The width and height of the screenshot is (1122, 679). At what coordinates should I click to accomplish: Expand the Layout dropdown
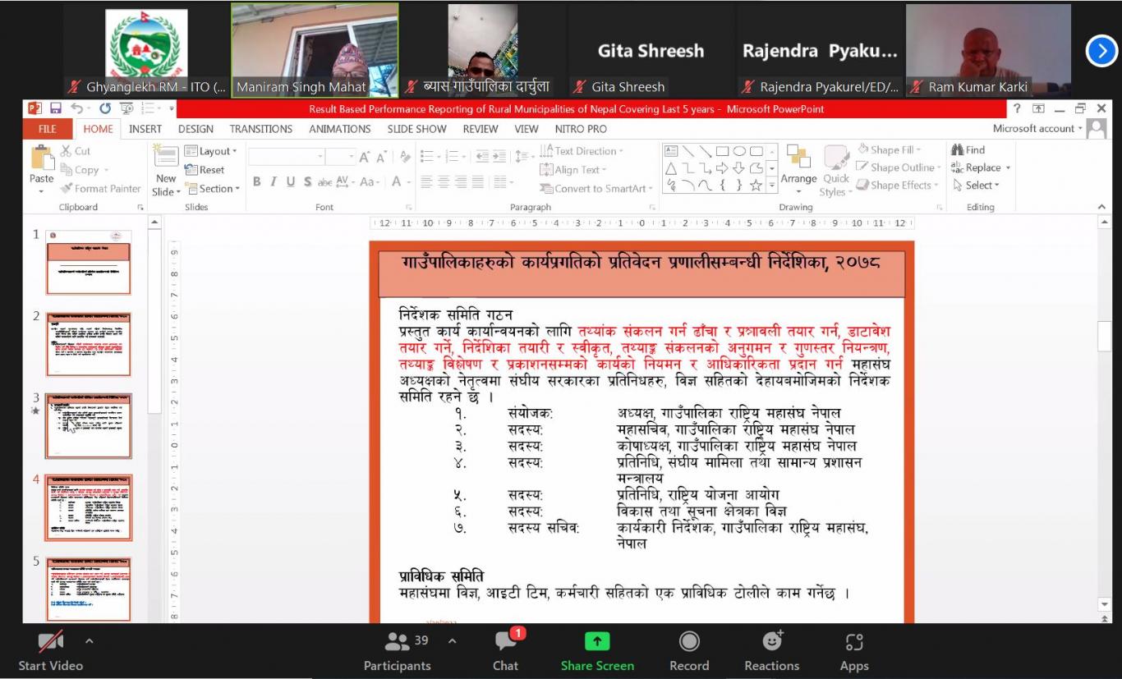212,151
